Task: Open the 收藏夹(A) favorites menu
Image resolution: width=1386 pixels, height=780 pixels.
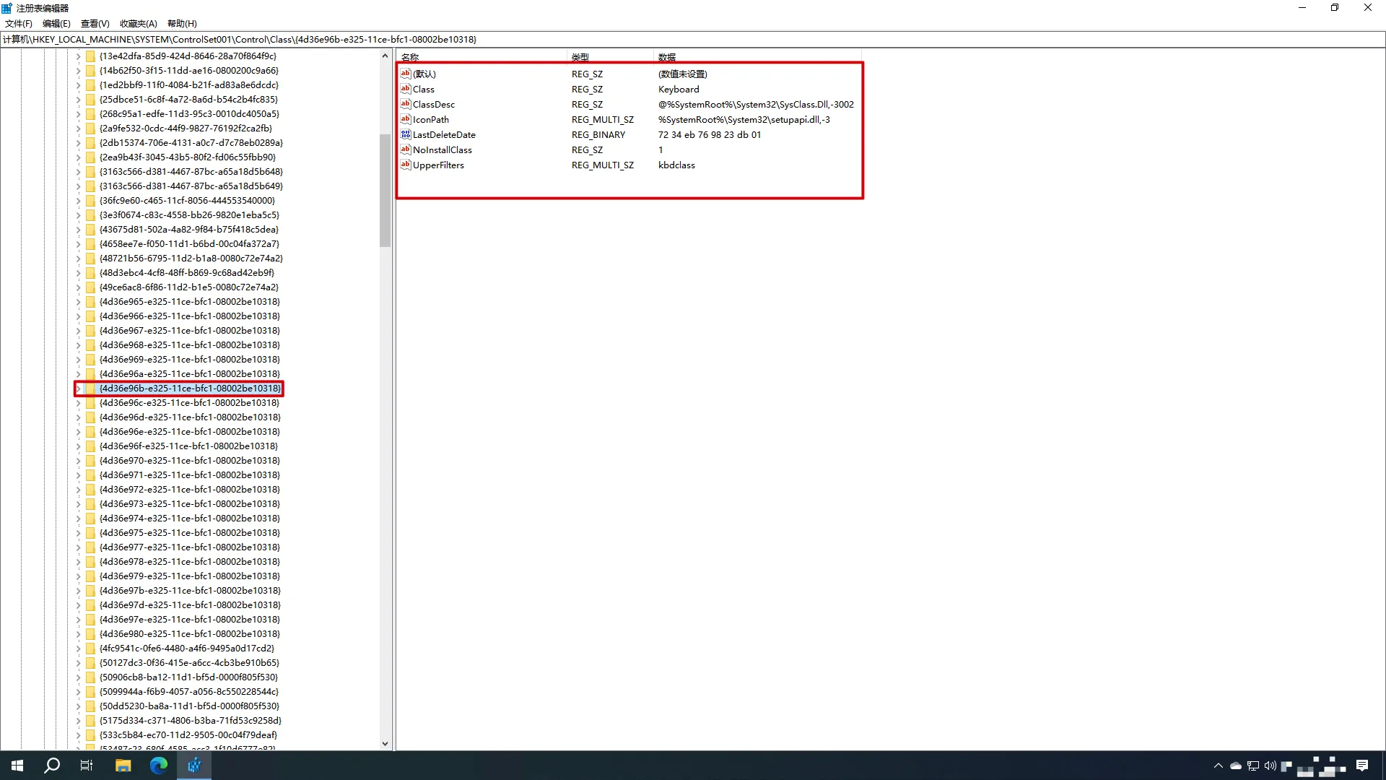Action: tap(138, 24)
